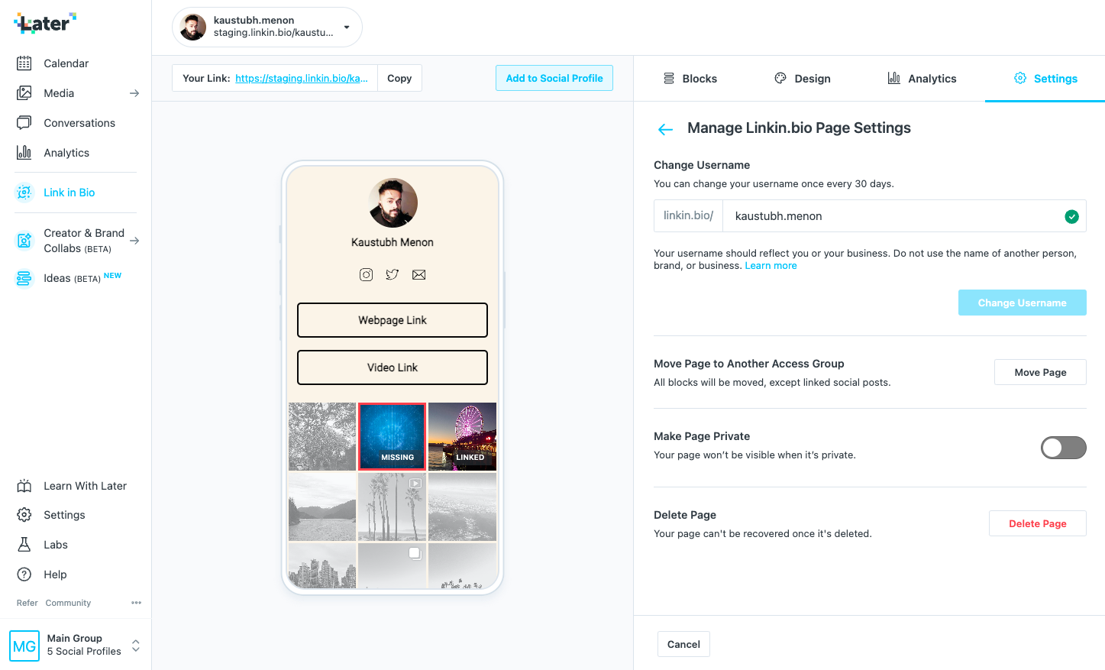The height and width of the screenshot is (670, 1105).
Task: Switch to the Blocks tab
Action: point(690,79)
